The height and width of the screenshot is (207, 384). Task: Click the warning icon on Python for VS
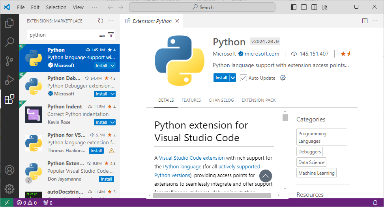[x=111, y=151]
